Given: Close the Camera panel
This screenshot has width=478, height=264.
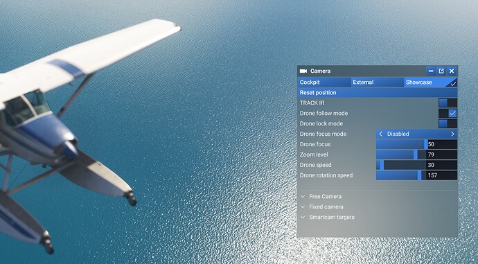Looking at the screenshot, I should tap(452, 71).
